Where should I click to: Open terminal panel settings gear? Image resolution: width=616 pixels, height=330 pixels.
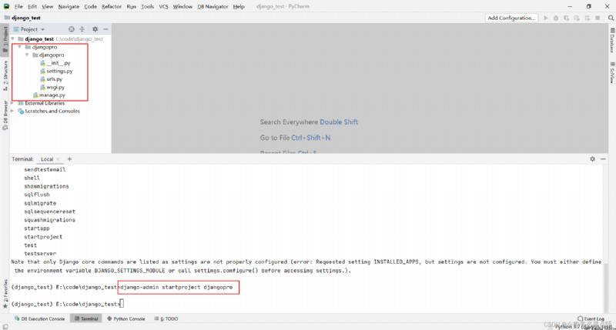(592, 159)
